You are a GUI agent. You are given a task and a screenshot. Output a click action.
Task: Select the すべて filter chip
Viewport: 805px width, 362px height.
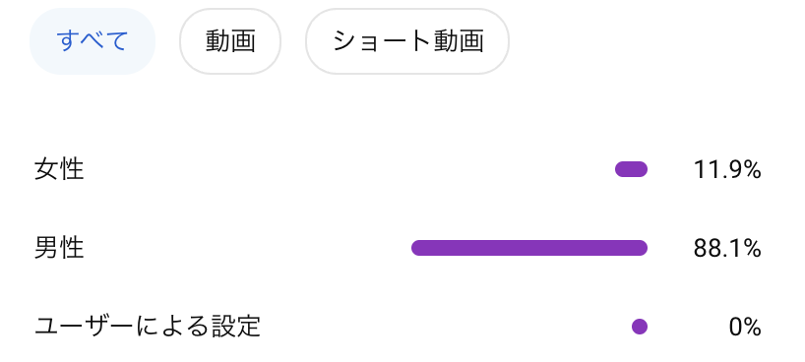click(93, 41)
